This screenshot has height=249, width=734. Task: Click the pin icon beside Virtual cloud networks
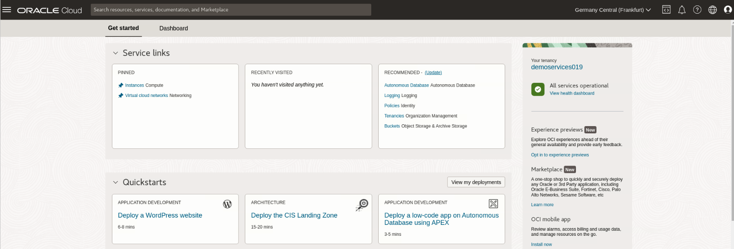tap(121, 96)
